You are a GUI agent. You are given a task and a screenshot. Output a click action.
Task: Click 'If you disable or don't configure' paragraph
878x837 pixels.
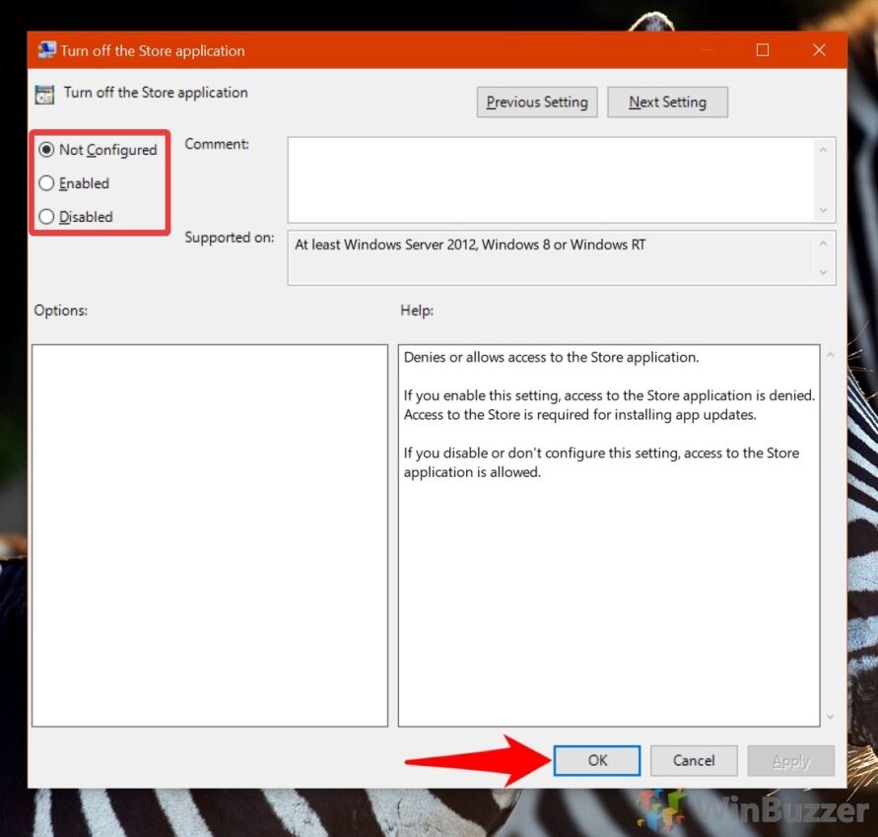[601, 462]
